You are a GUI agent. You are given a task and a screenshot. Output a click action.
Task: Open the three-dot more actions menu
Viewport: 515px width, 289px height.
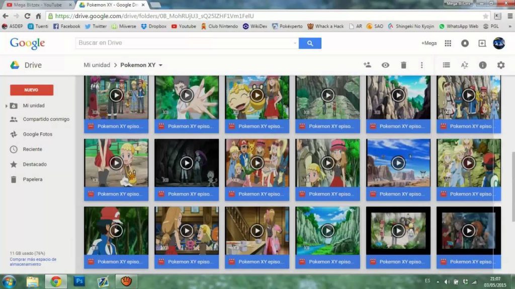[421, 65]
